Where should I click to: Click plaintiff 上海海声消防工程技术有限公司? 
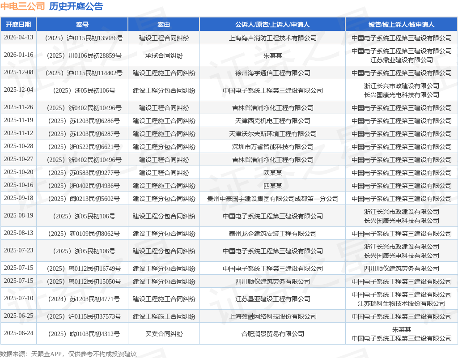(272, 38)
